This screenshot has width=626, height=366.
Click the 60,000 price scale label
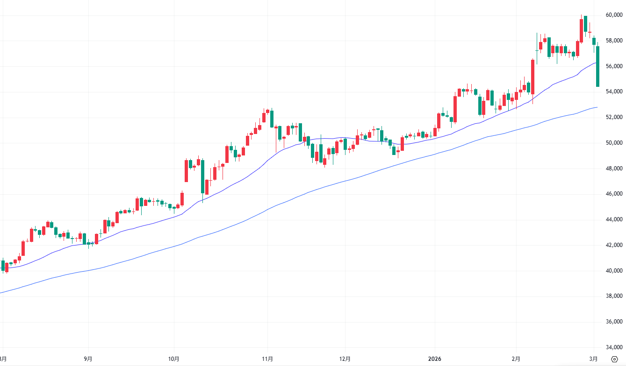click(613, 15)
